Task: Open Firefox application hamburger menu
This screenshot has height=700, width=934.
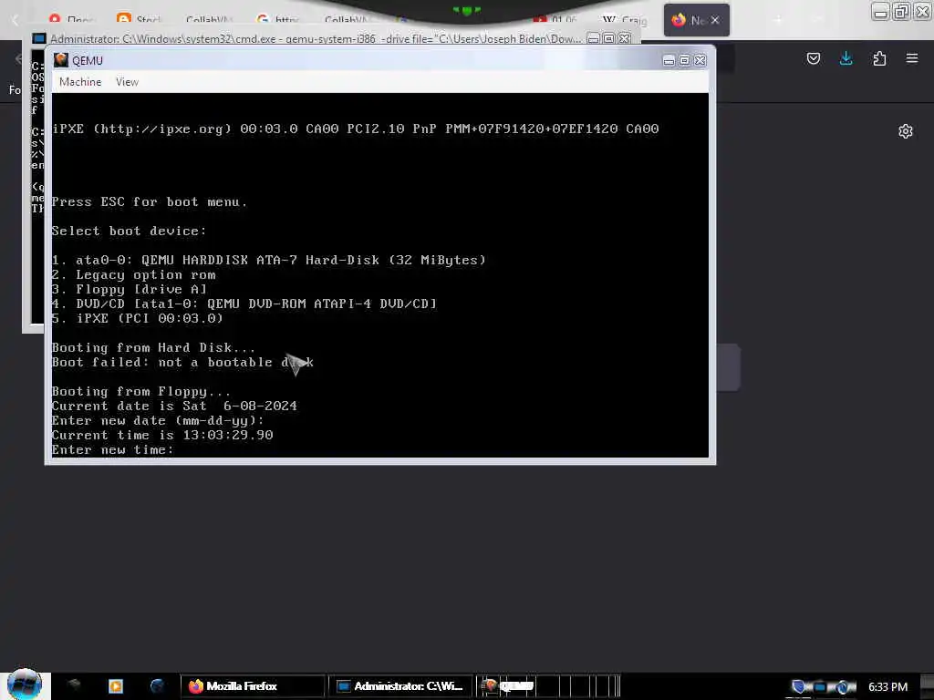Action: tap(911, 58)
